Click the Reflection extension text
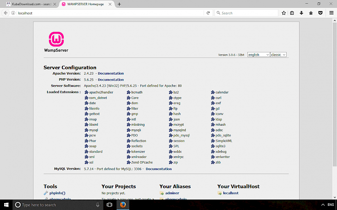 click(x=138, y=141)
